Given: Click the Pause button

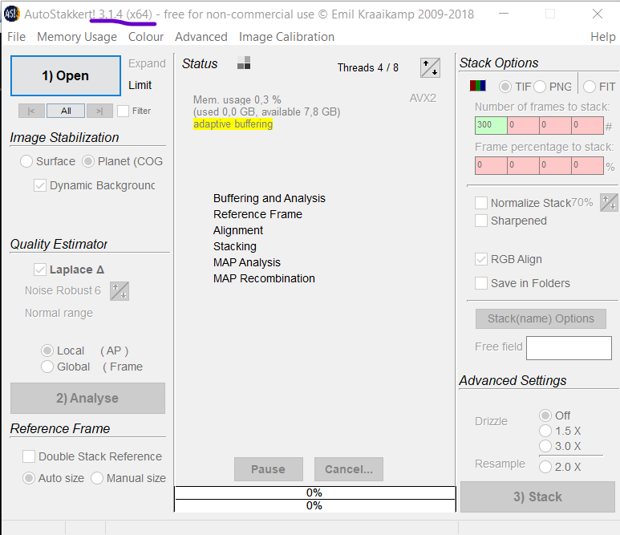Looking at the screenshot, I should coord(269,469).
